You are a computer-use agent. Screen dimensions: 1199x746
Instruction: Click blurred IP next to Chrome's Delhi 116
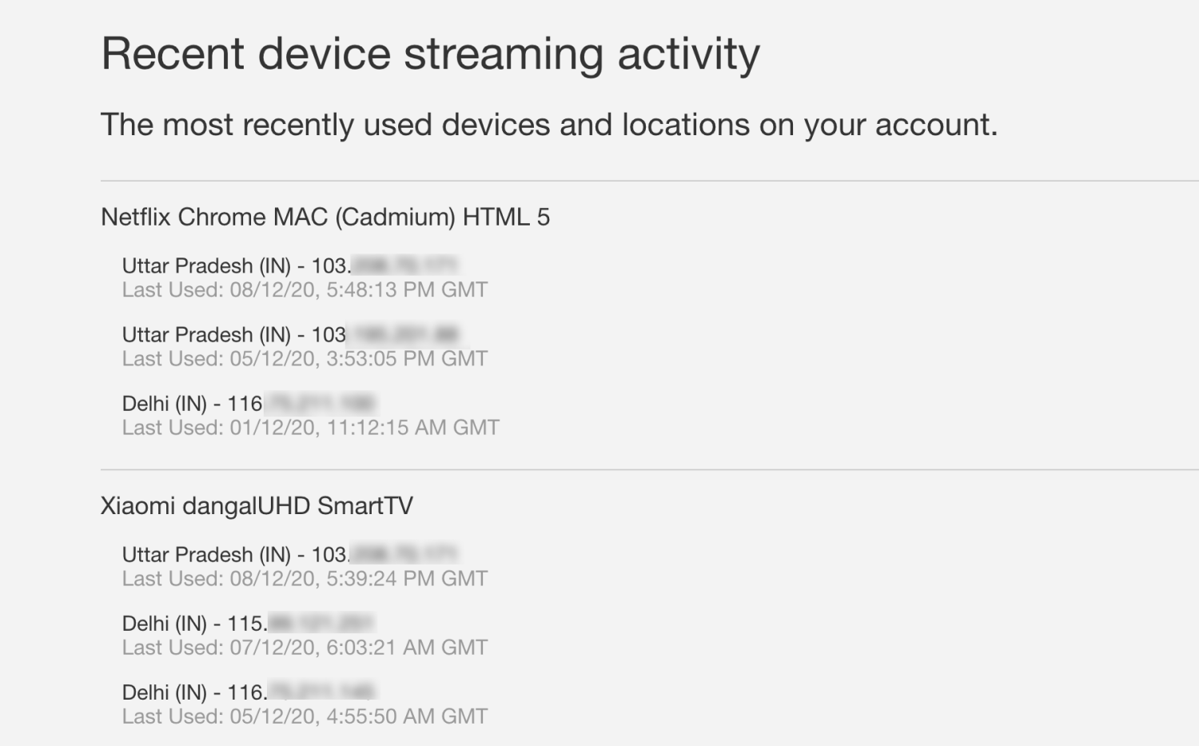click(x=320, y=404)
